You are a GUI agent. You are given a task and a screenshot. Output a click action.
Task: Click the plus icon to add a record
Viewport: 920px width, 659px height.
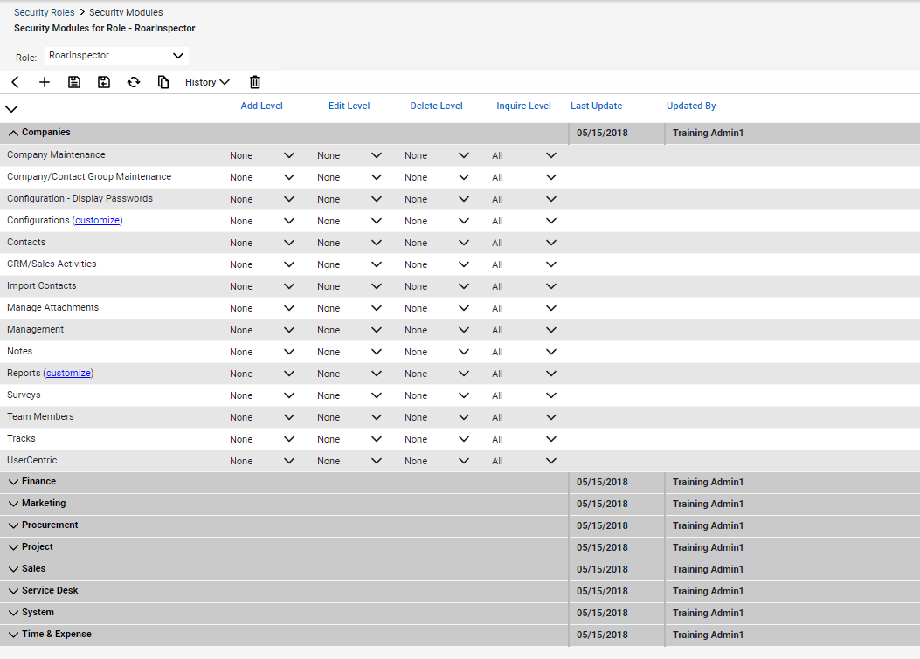point(44,81)
